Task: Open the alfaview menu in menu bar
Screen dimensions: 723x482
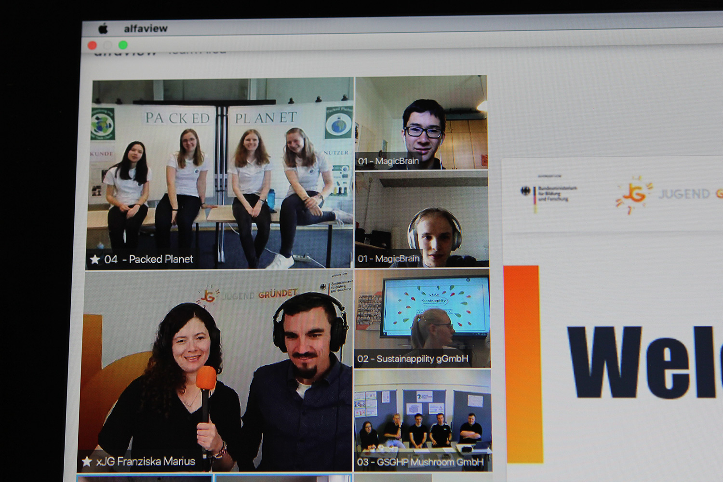Action: pos(146,29)
